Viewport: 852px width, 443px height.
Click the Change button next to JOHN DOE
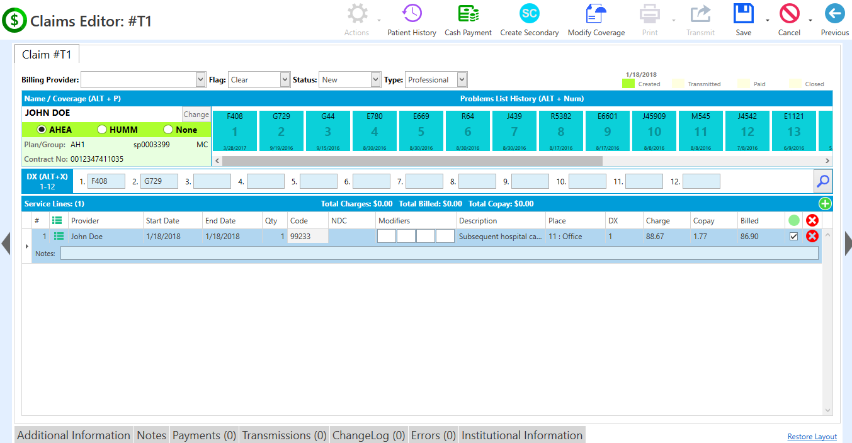pos(196,114)
